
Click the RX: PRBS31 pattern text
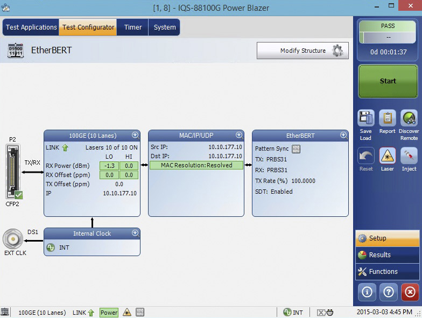(271, 170)
